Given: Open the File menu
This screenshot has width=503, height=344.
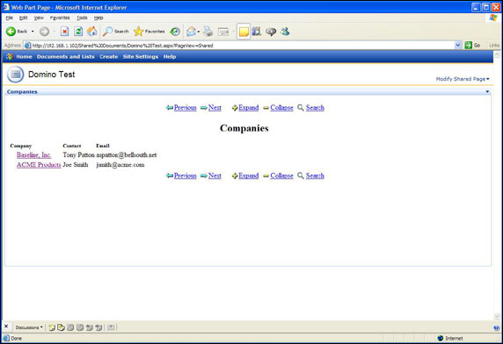Looking at the screenshot, I should tap(10, 18).
